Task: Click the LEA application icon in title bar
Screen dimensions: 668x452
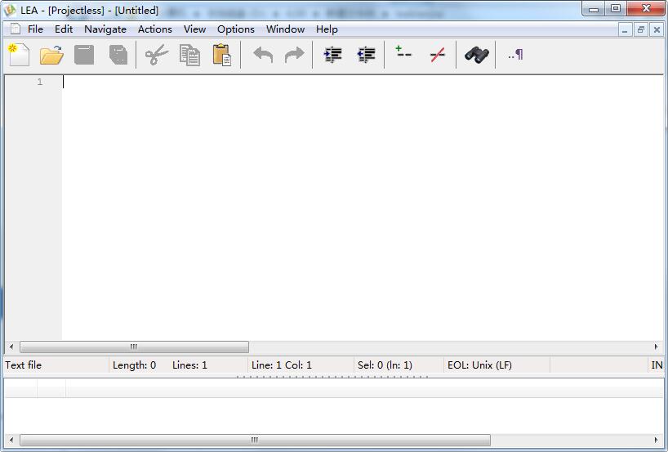Action: pos(10,10)
